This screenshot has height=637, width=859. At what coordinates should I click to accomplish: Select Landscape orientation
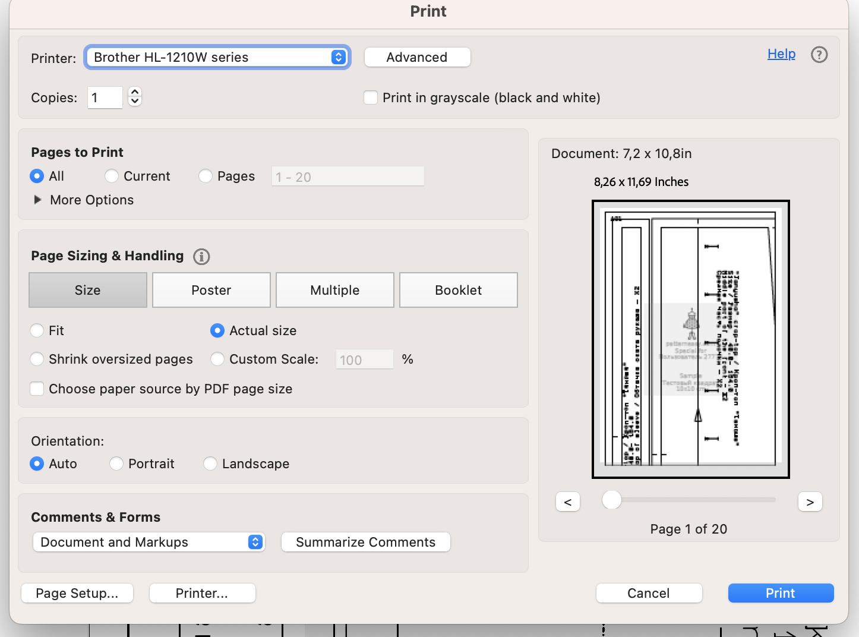pyautogui.click(x=210, y=463)
